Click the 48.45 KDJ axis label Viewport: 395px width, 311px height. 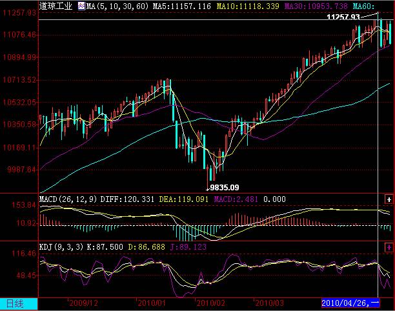point(26,276)
